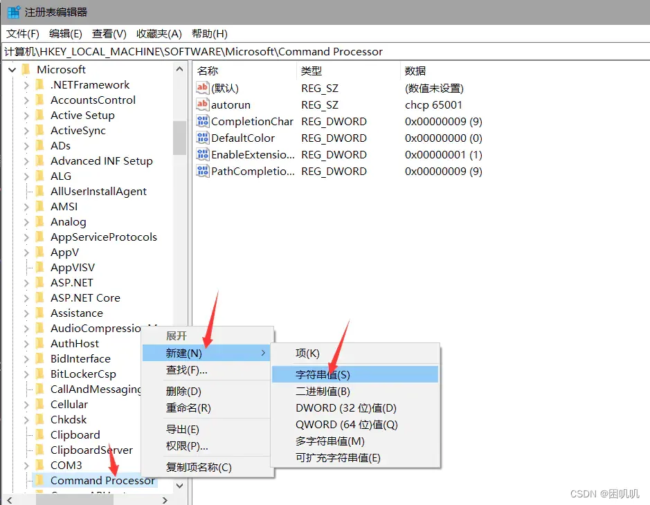Click the BitLockerCsp folder icon

point(39,374)
